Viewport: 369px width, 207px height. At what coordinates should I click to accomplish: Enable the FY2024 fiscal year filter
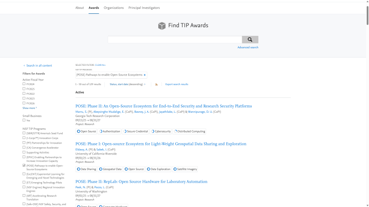[x=24, y=84]
